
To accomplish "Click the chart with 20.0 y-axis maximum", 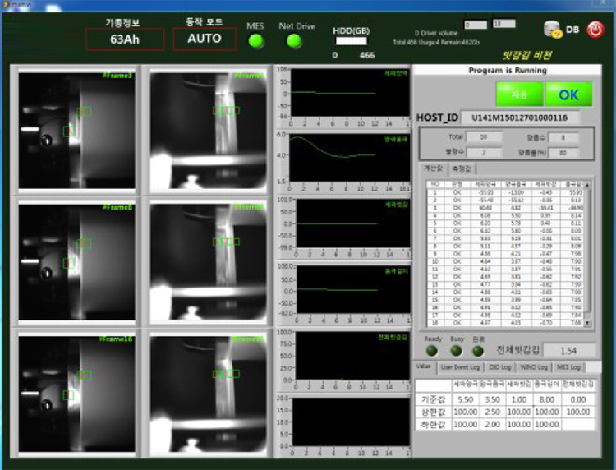I will click(x=351, y=422).
